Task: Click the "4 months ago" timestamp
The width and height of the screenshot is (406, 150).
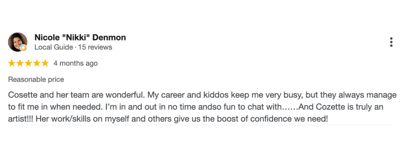Action: pos(76,63)
